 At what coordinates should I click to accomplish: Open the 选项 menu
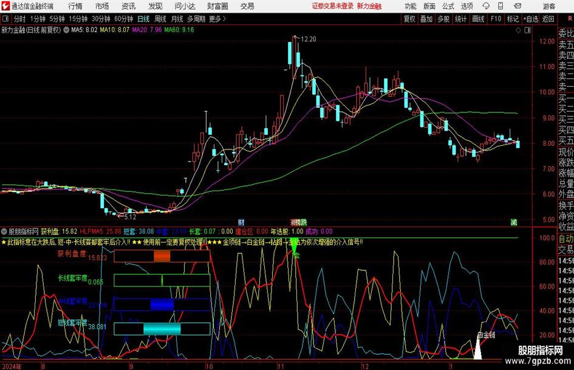466,6
